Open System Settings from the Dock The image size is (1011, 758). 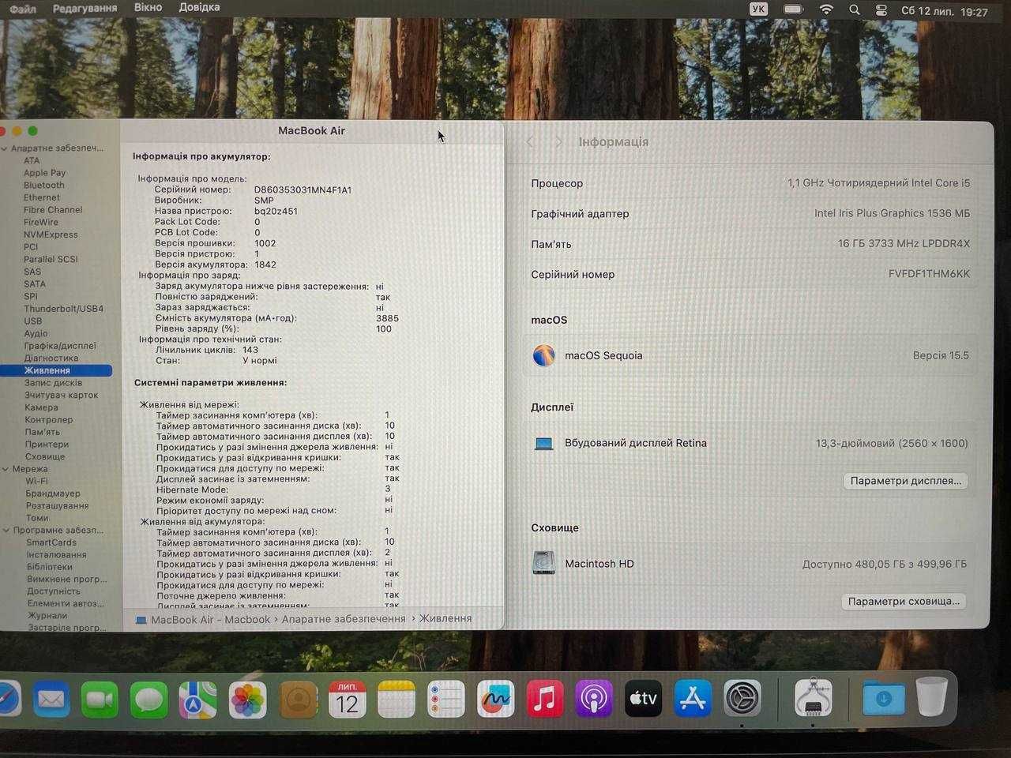point(742,699)
